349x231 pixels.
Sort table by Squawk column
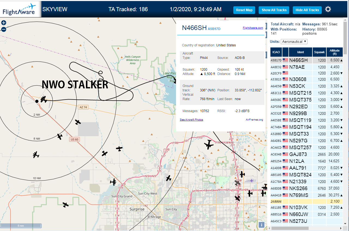319,52
